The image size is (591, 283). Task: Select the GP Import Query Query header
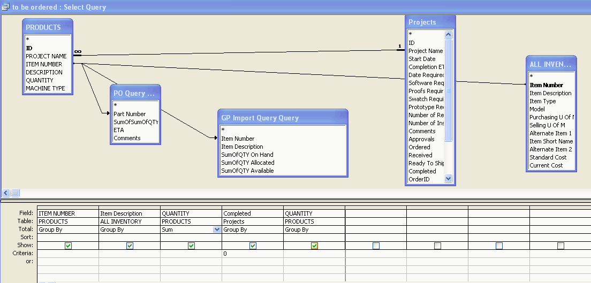coord(283,118)
